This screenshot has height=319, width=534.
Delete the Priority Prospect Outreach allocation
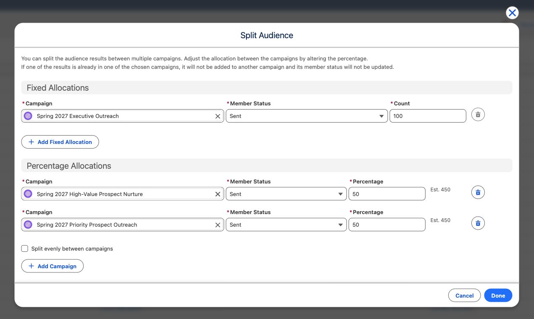(x=478, y=223)
